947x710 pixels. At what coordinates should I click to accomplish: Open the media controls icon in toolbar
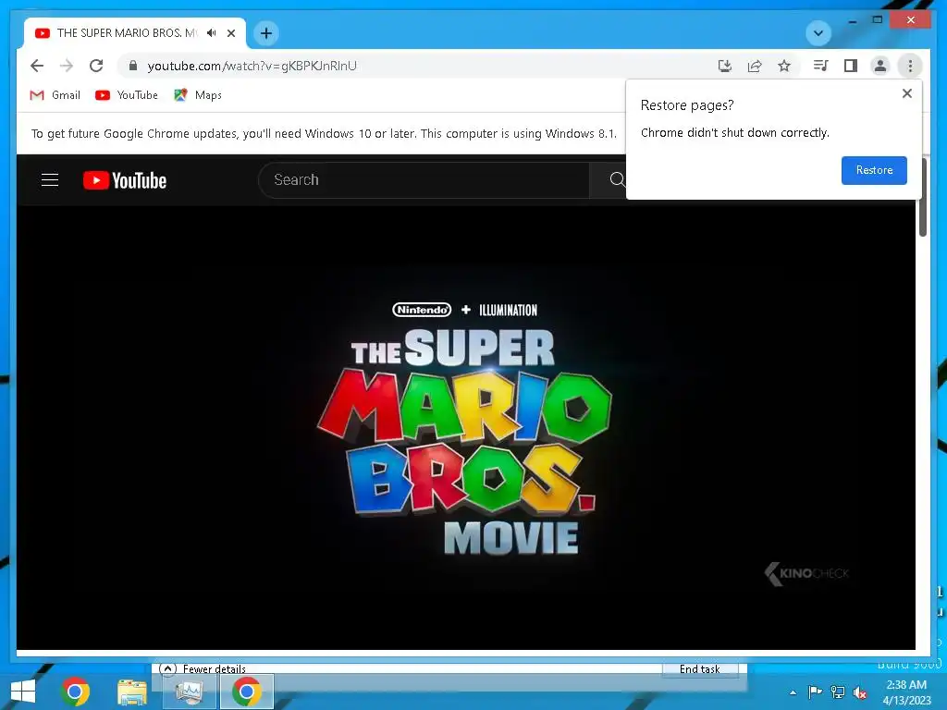[821, 66]
